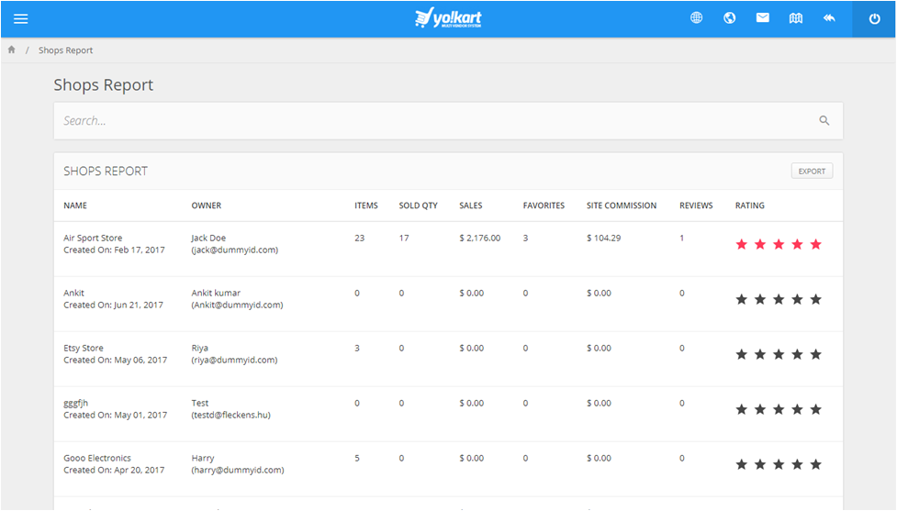Click sold quantity 17
Viewport: 897px width, 511px height.
(404, 238)
